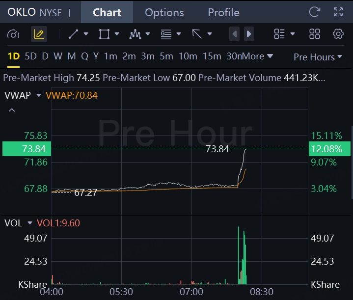Step chart forward with right arrow
This screenshot has height=300, width=353.
249,34
